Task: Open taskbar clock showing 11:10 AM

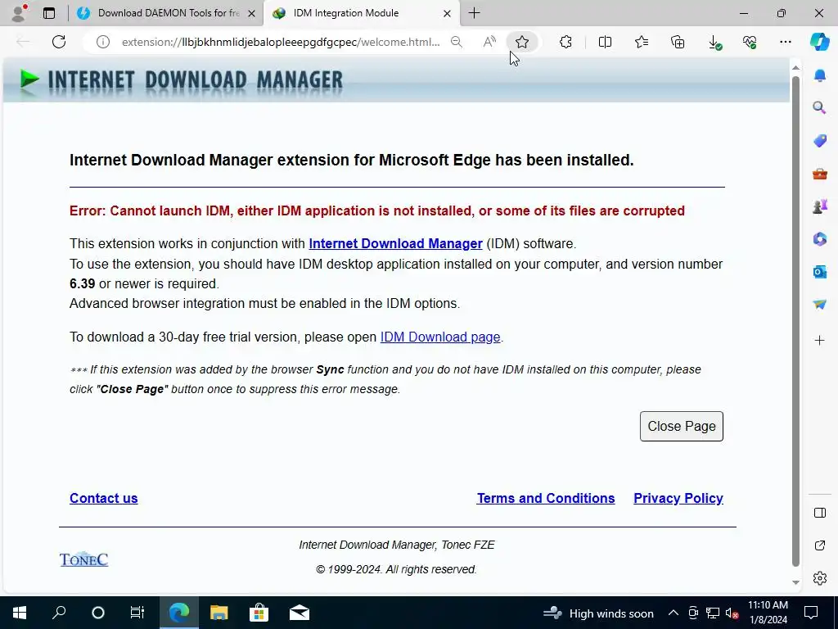Action: point(768,613)
